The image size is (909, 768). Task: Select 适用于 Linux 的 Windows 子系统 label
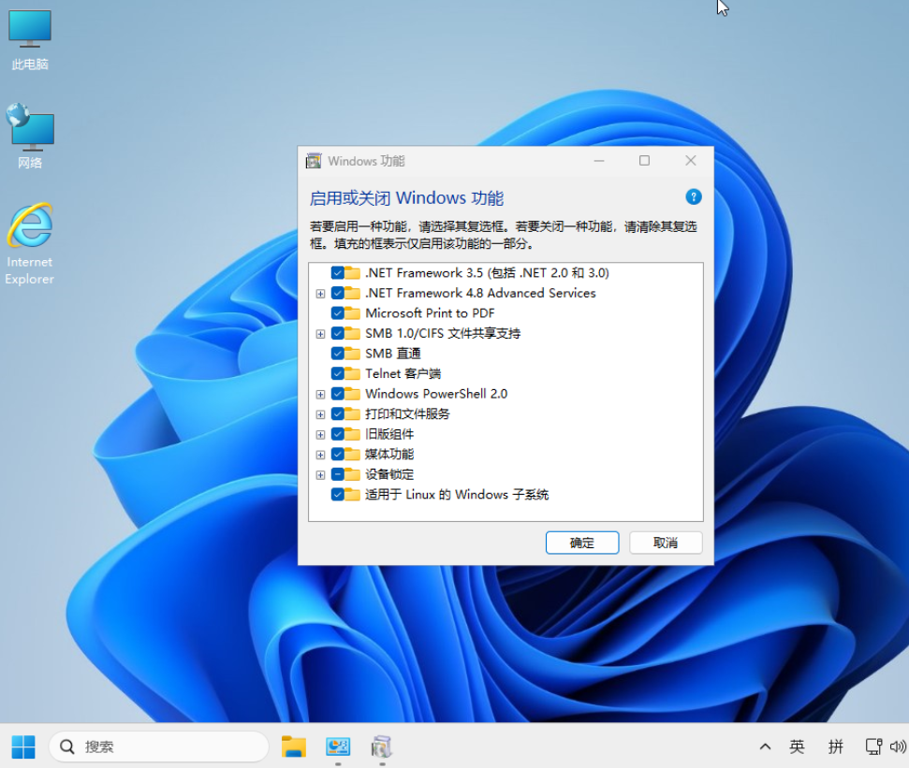point(457,495)
